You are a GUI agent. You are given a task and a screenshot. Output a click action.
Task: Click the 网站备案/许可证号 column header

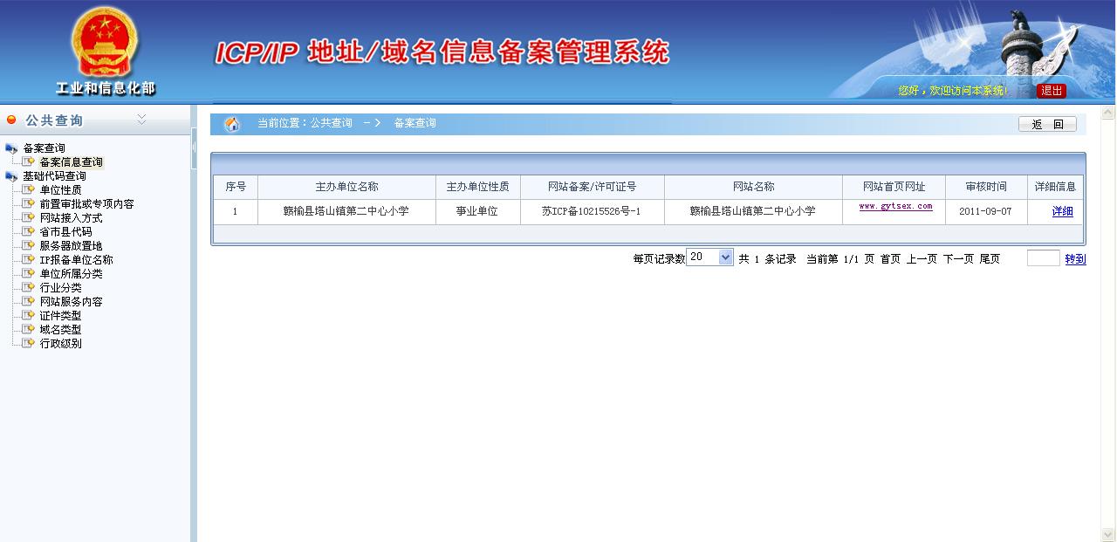592,187
